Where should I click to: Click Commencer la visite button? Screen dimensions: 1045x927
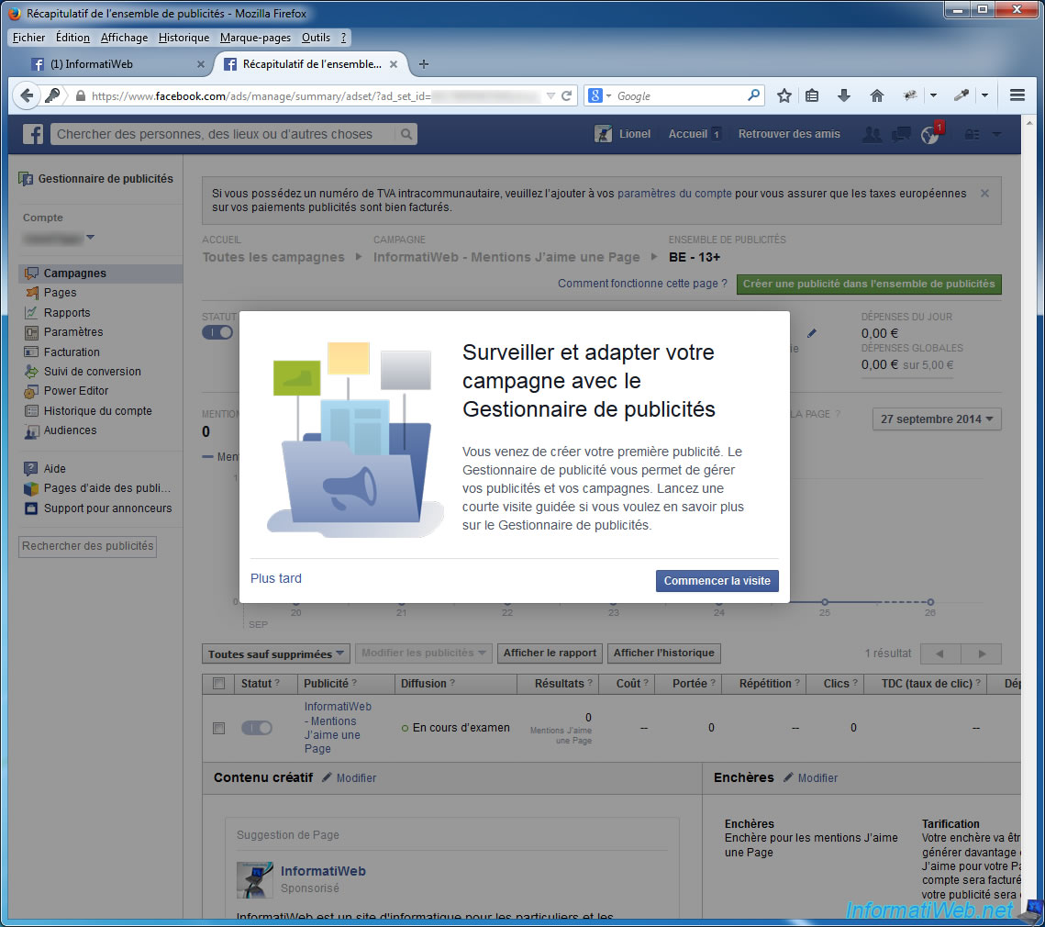(717, 581)
